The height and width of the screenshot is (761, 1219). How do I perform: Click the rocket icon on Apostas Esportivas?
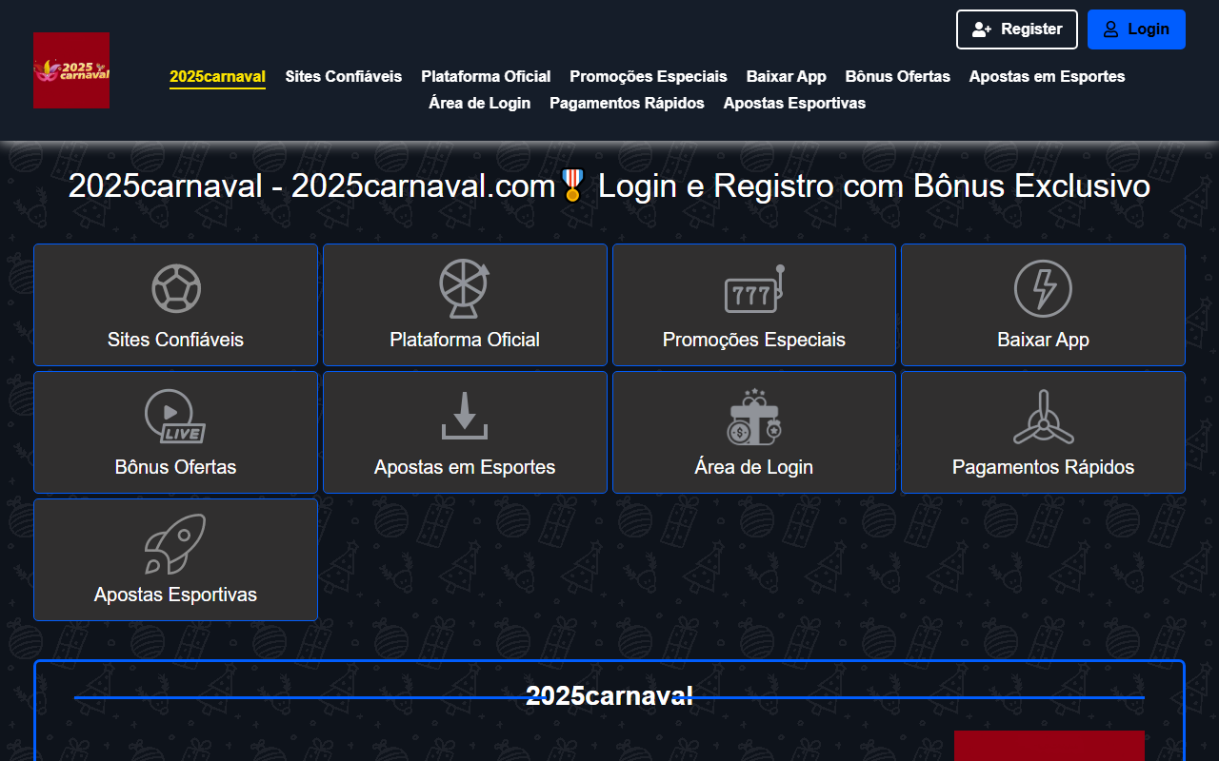tap(175, 544)
